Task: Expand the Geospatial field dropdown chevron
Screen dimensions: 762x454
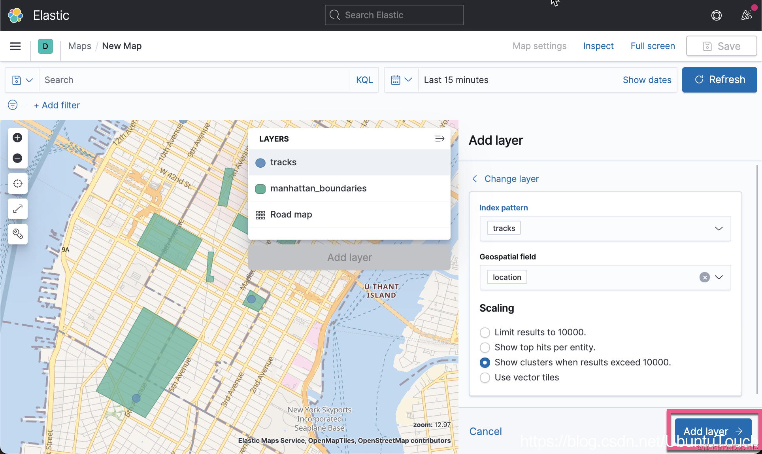Action: pyautogui.click(x=719, y=277)
